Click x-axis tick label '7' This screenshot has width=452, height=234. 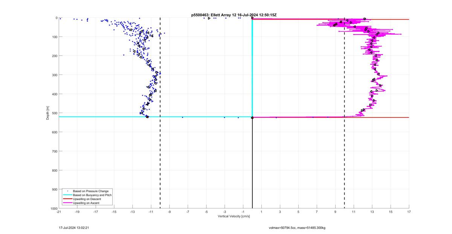[x=317, y=212]
